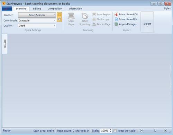Open the Style menu
Screen dimensions: 173x135
click(167, 9)
